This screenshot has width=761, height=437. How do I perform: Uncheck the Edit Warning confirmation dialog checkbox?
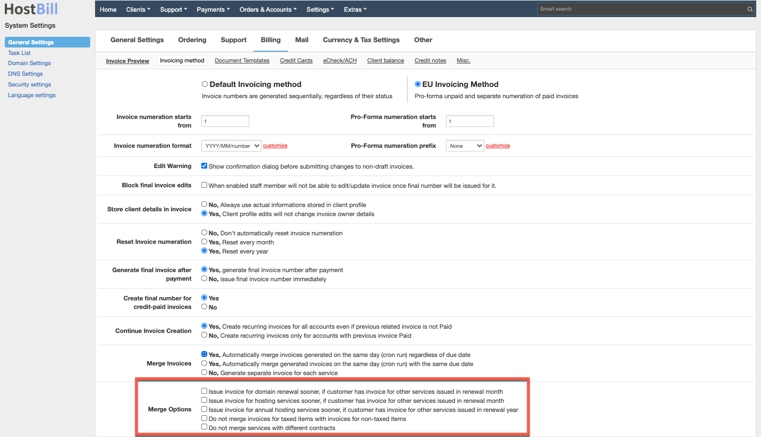pyautogui.click(x=203, y=165)
